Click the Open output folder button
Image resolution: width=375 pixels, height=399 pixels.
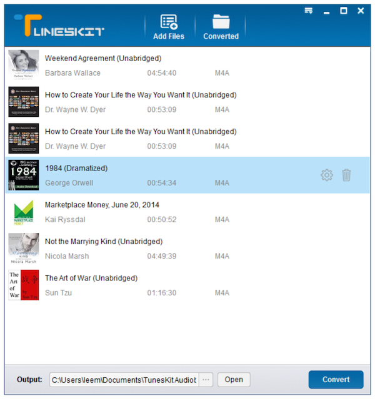pos(234,380)
